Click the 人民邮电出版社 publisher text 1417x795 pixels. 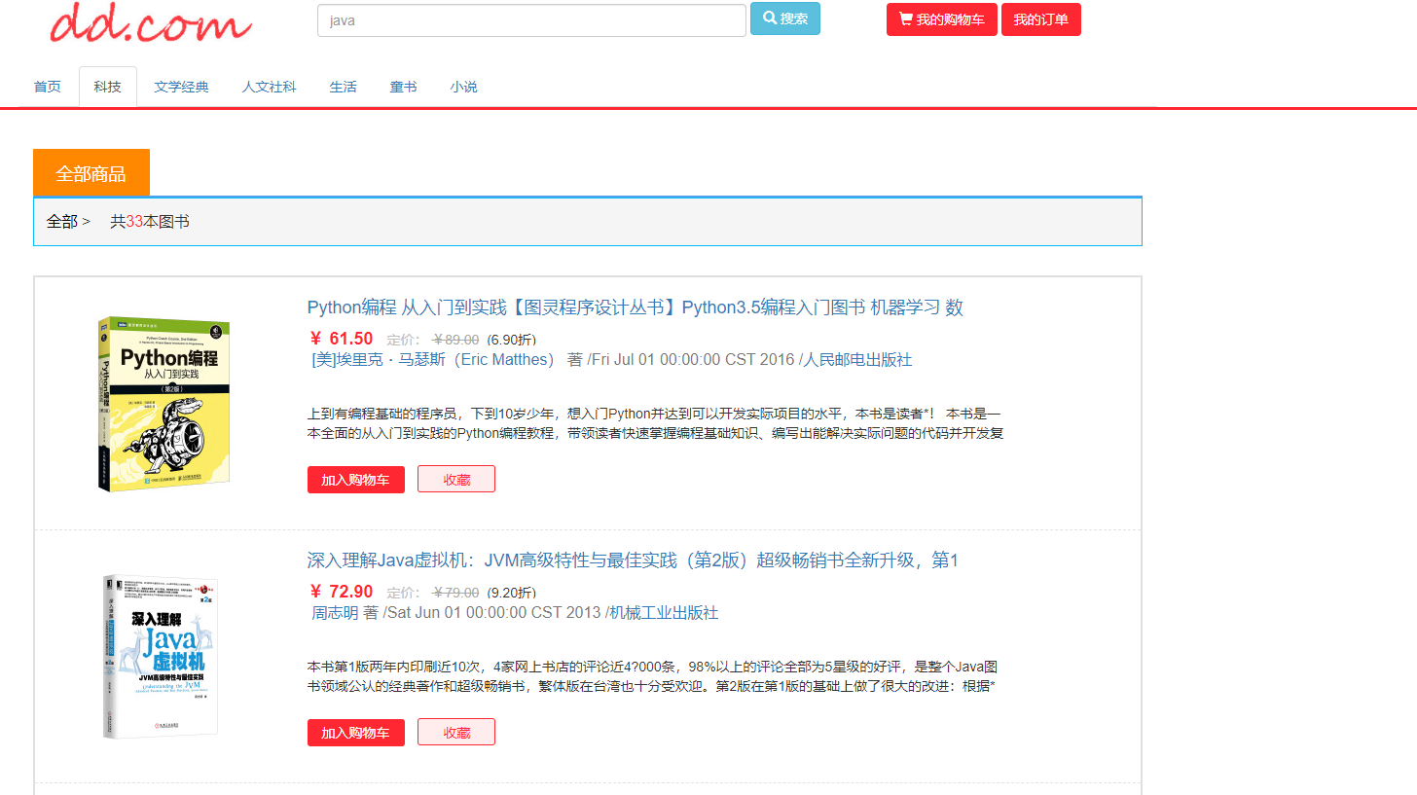tap(857, 360)
